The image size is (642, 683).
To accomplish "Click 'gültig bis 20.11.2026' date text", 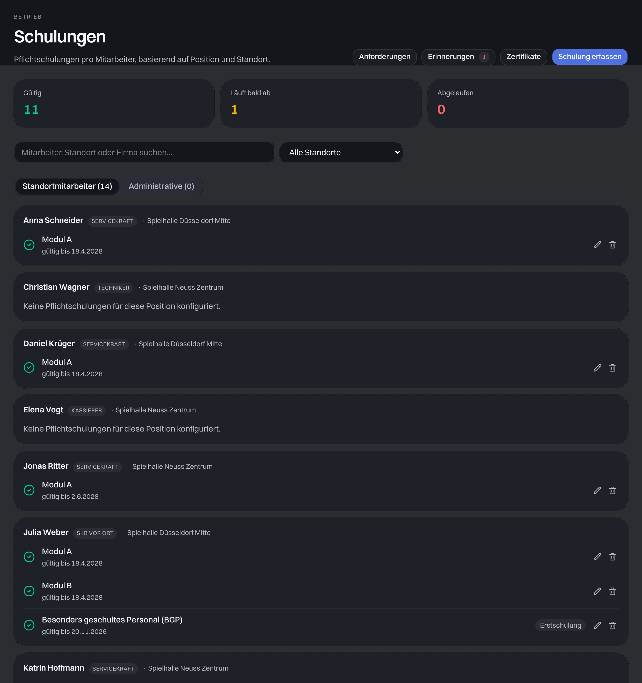I will click(x=74, y=632).
